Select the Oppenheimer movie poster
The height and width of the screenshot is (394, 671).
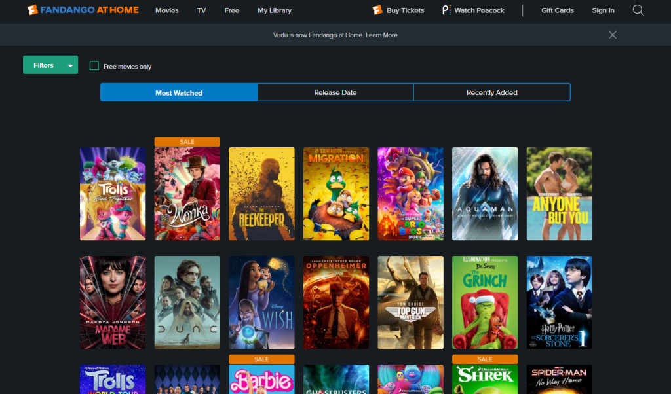(x=335, y=302)
